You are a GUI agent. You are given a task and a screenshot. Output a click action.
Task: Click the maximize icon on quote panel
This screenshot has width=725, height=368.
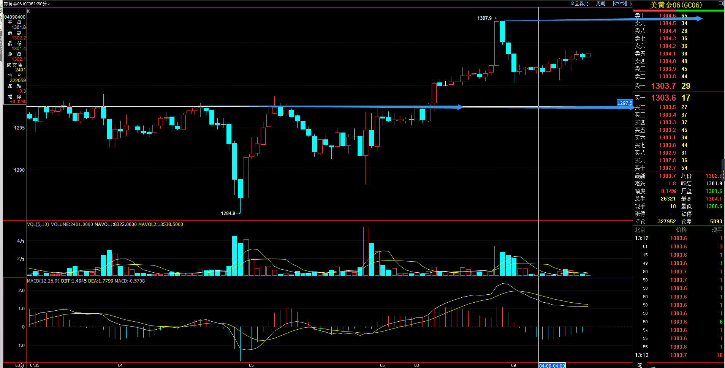(720, 3)
